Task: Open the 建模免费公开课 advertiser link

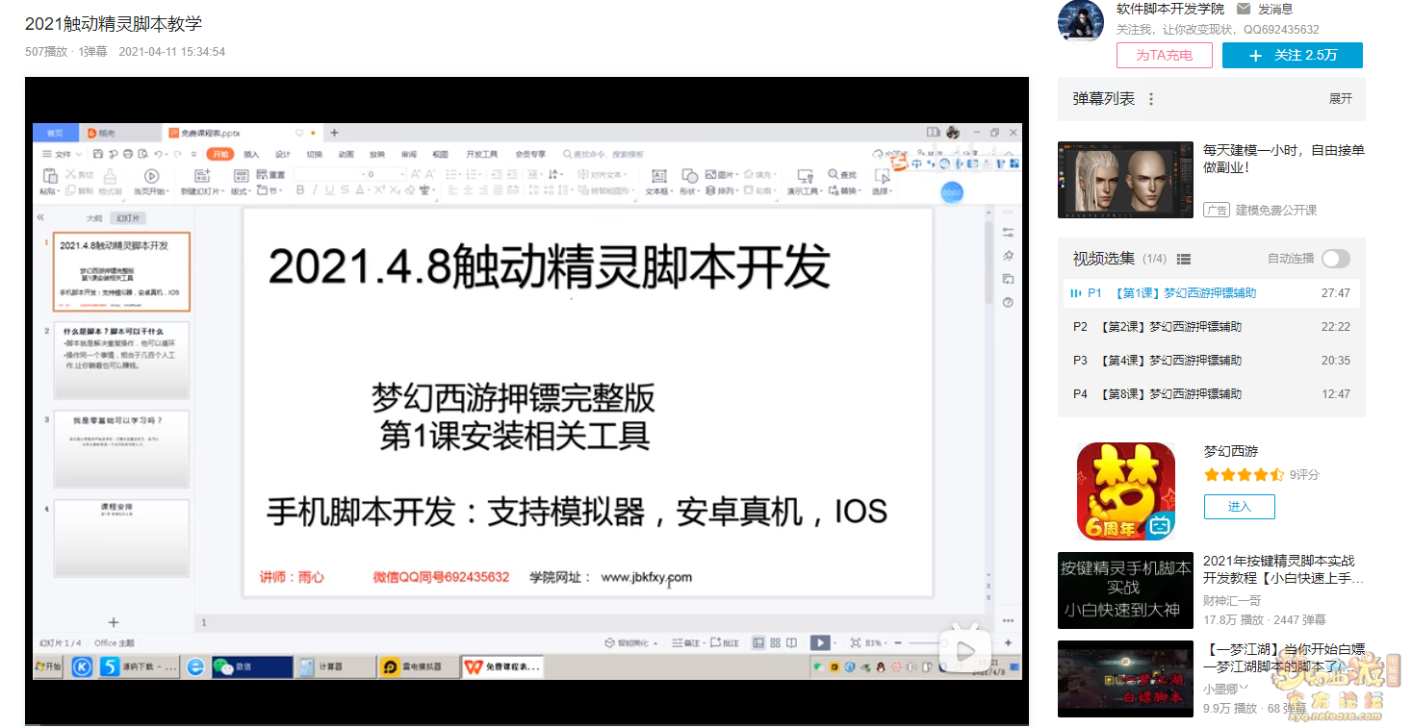Action: 1276,210
